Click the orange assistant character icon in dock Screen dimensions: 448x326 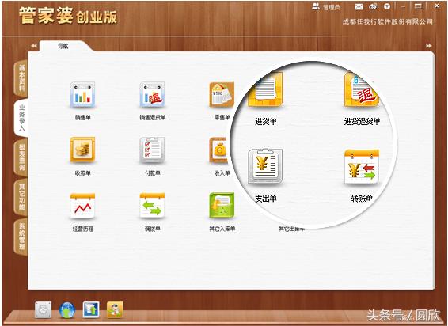[115, 309]
